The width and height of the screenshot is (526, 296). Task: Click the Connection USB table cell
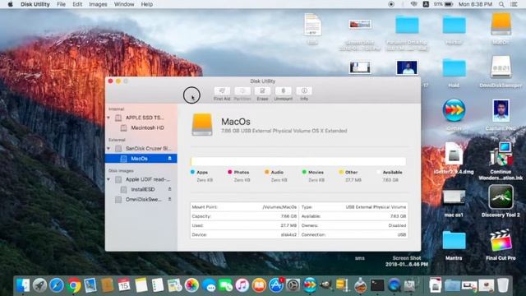click(x=353, y=234)
